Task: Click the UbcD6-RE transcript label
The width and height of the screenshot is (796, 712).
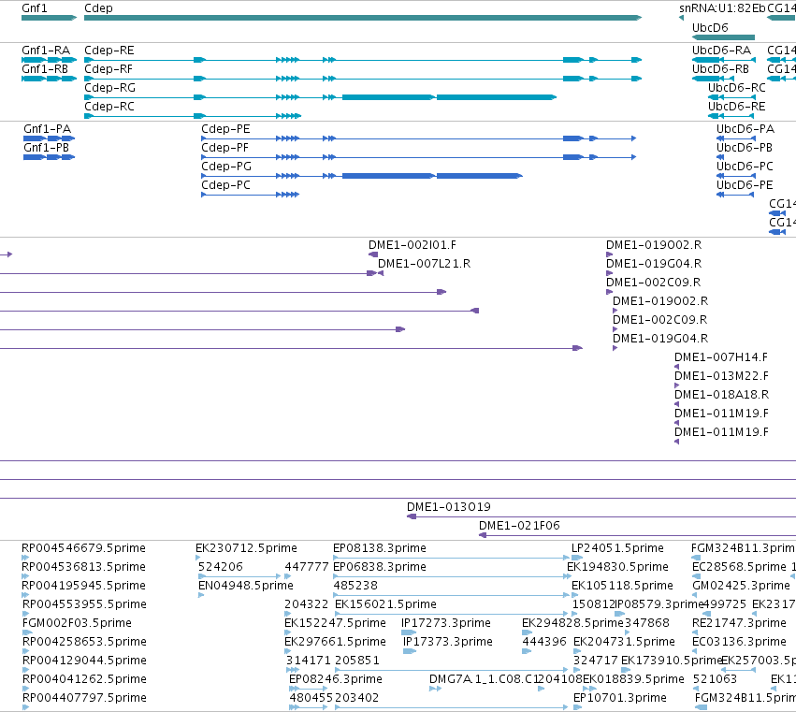Action: pos(737,107)
